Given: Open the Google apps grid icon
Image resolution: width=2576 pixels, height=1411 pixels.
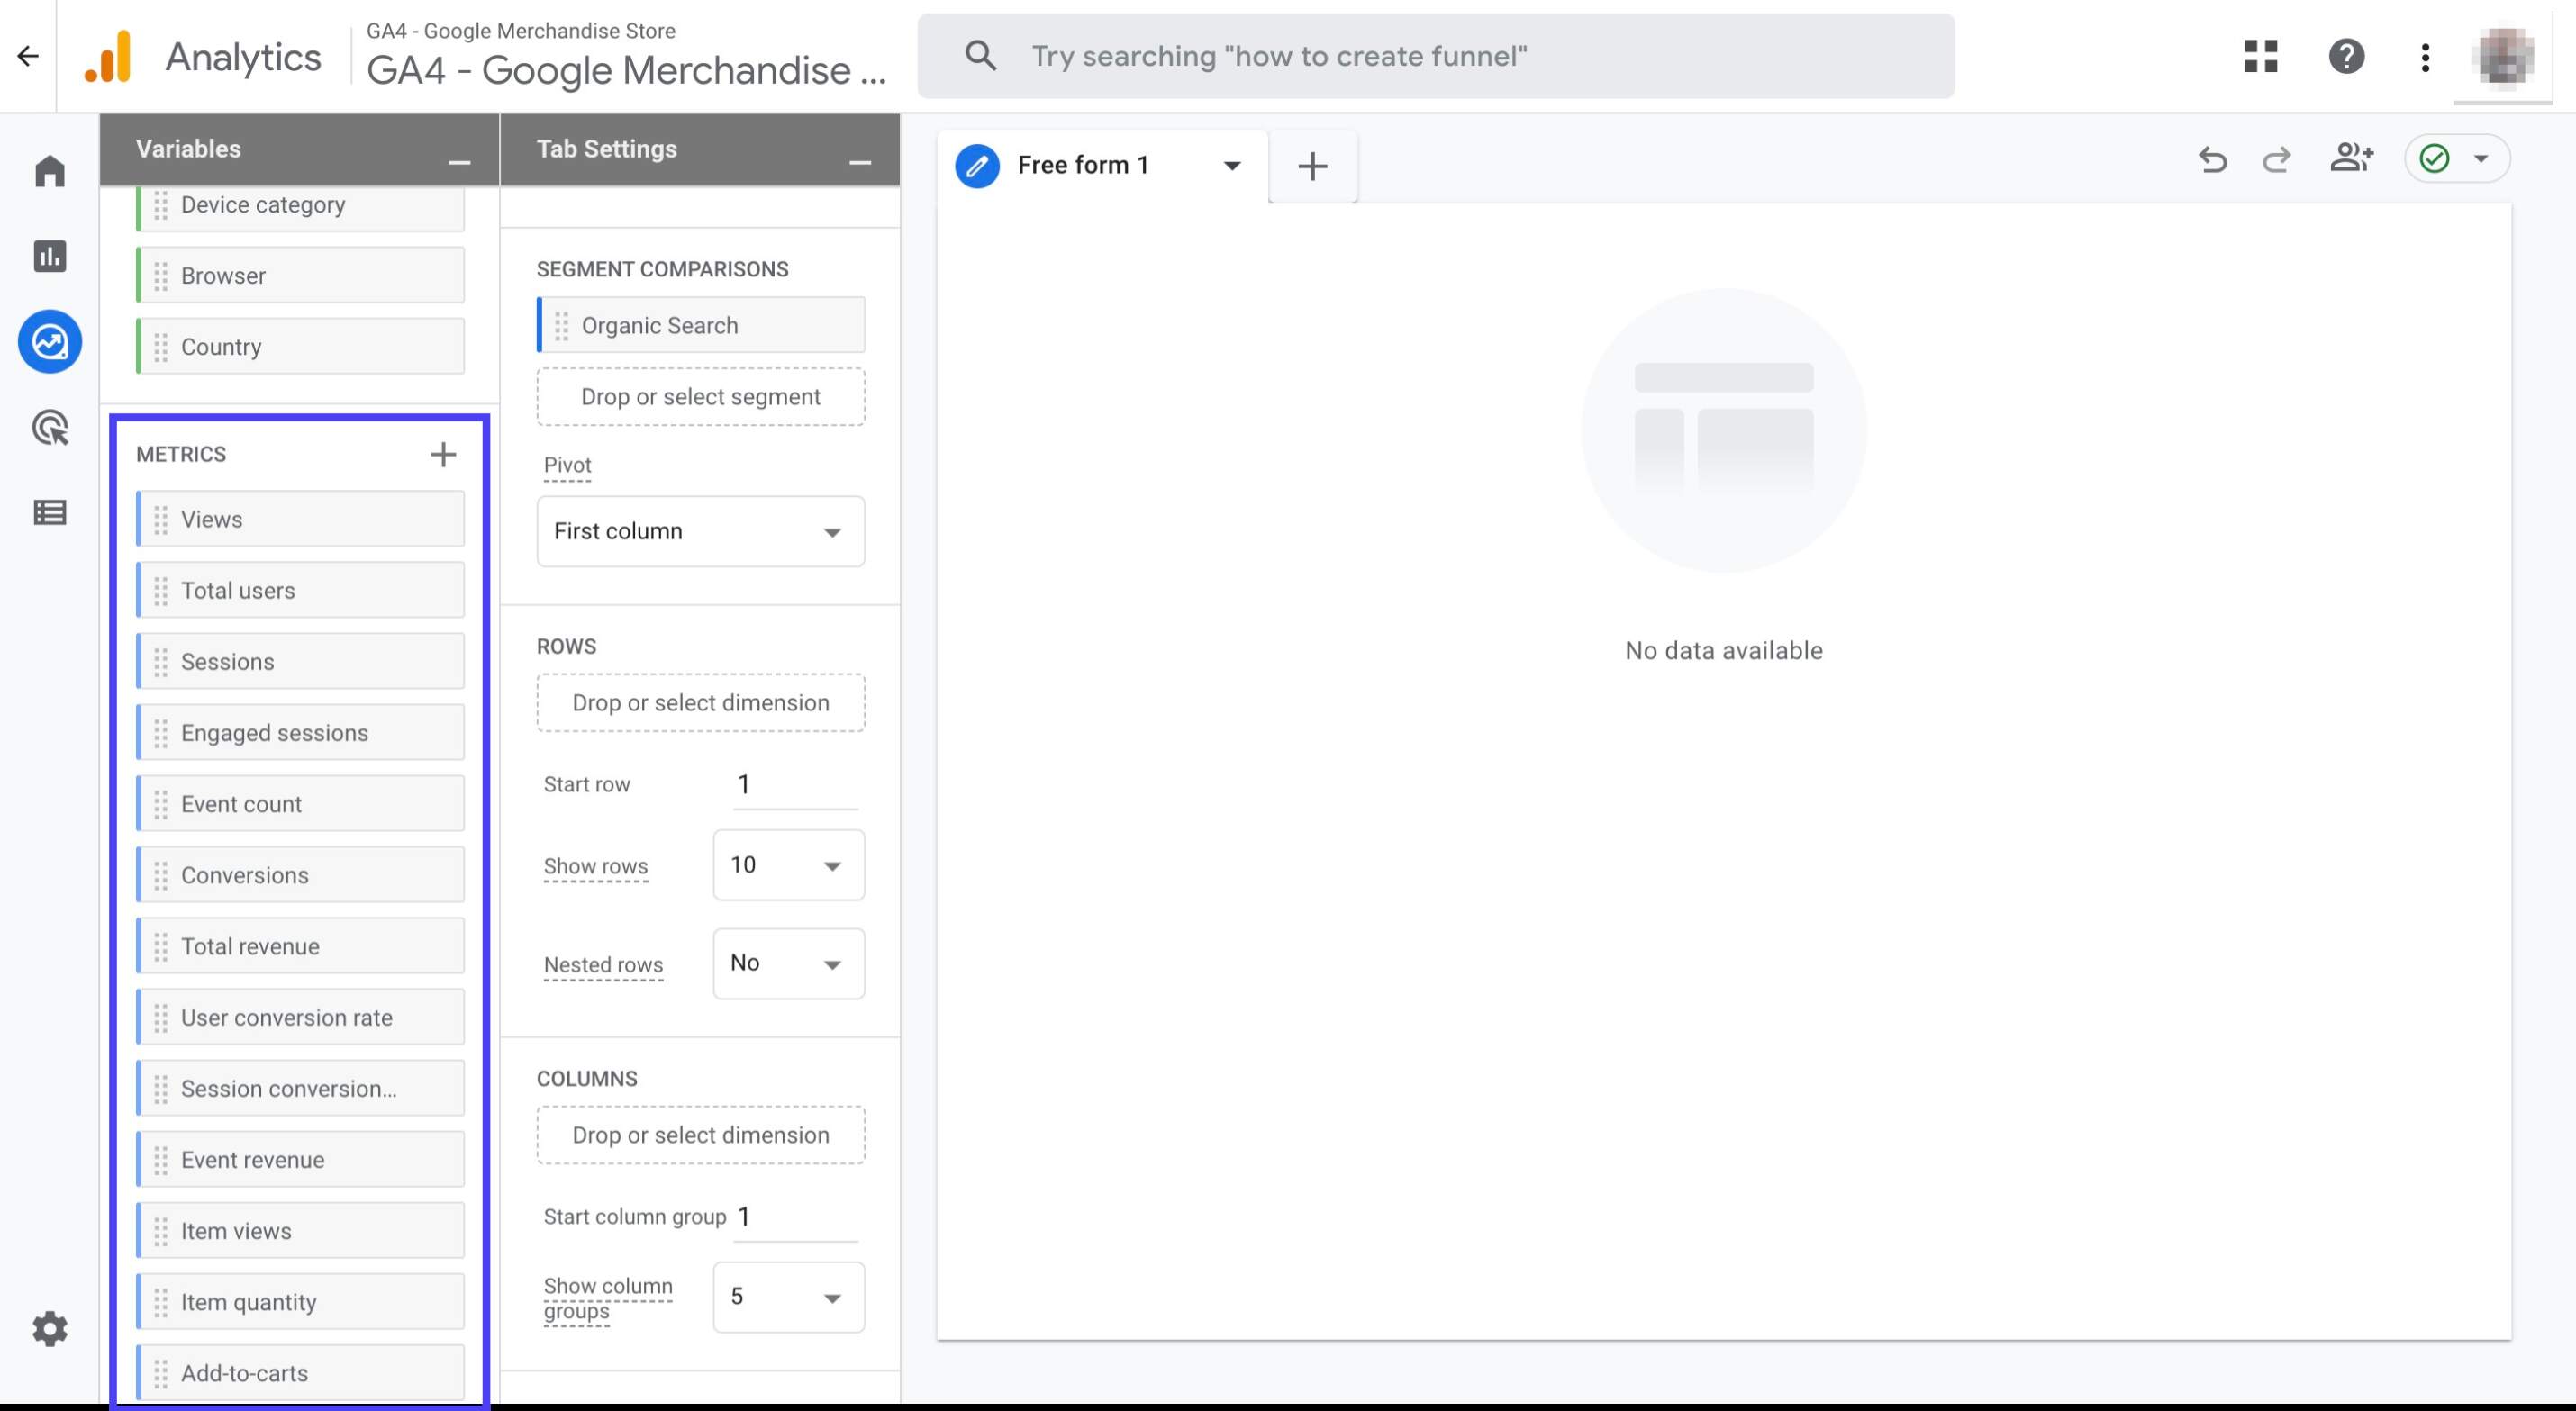Looking at the screenshot, I should (2260, 56).
